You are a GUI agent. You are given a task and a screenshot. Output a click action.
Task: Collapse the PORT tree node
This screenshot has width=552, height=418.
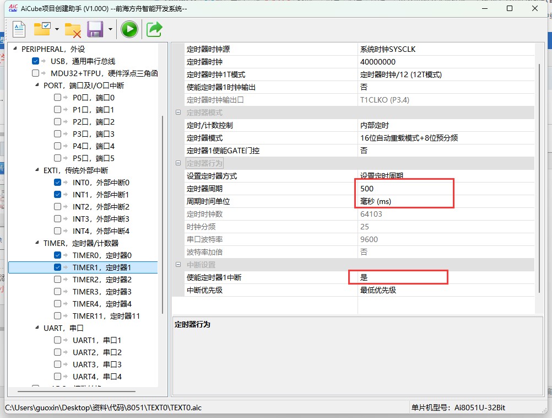37,85
